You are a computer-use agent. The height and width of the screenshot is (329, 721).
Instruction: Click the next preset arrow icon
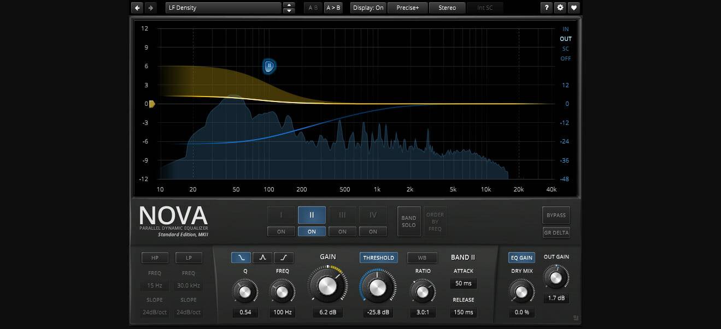(x=151, y=8)
